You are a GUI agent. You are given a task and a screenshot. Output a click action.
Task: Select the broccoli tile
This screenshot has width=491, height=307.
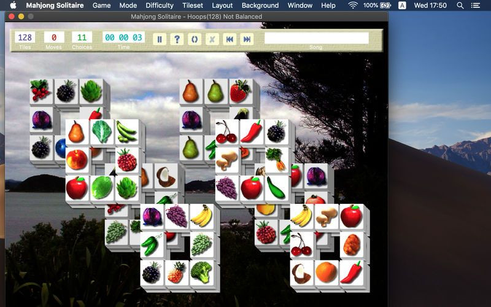point(202,273)
